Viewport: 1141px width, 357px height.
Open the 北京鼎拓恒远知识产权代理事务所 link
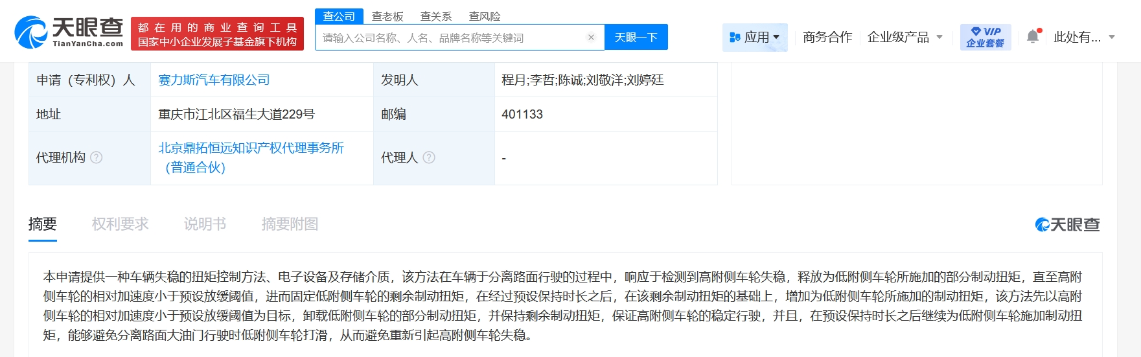coord(251,148)
